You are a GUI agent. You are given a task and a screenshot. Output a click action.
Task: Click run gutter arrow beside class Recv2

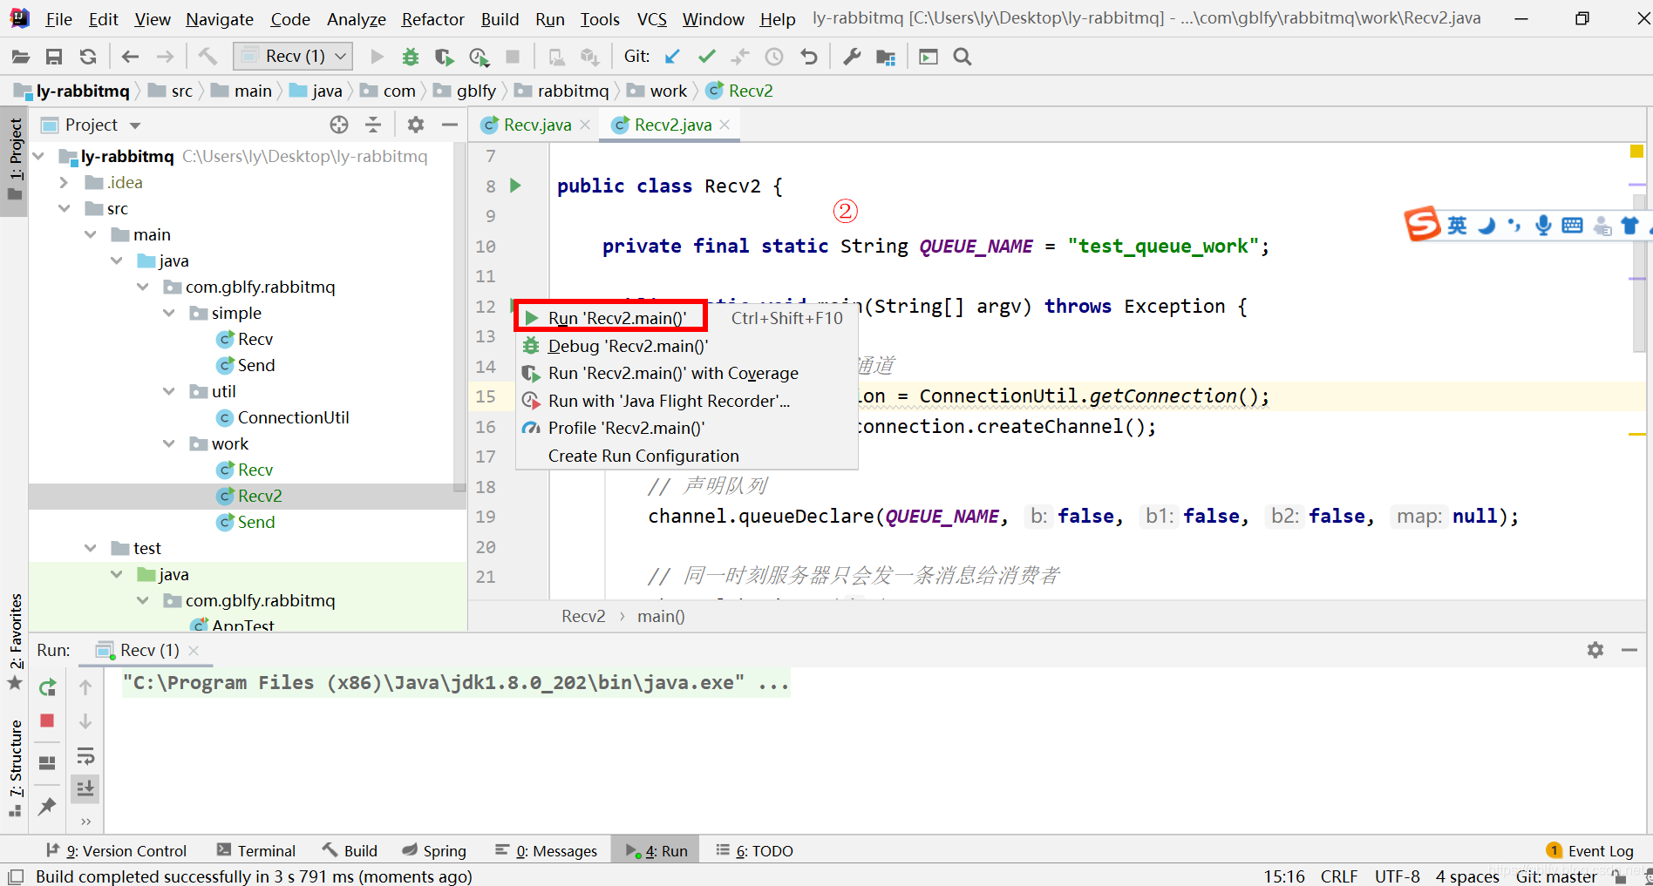click(515, 185)
